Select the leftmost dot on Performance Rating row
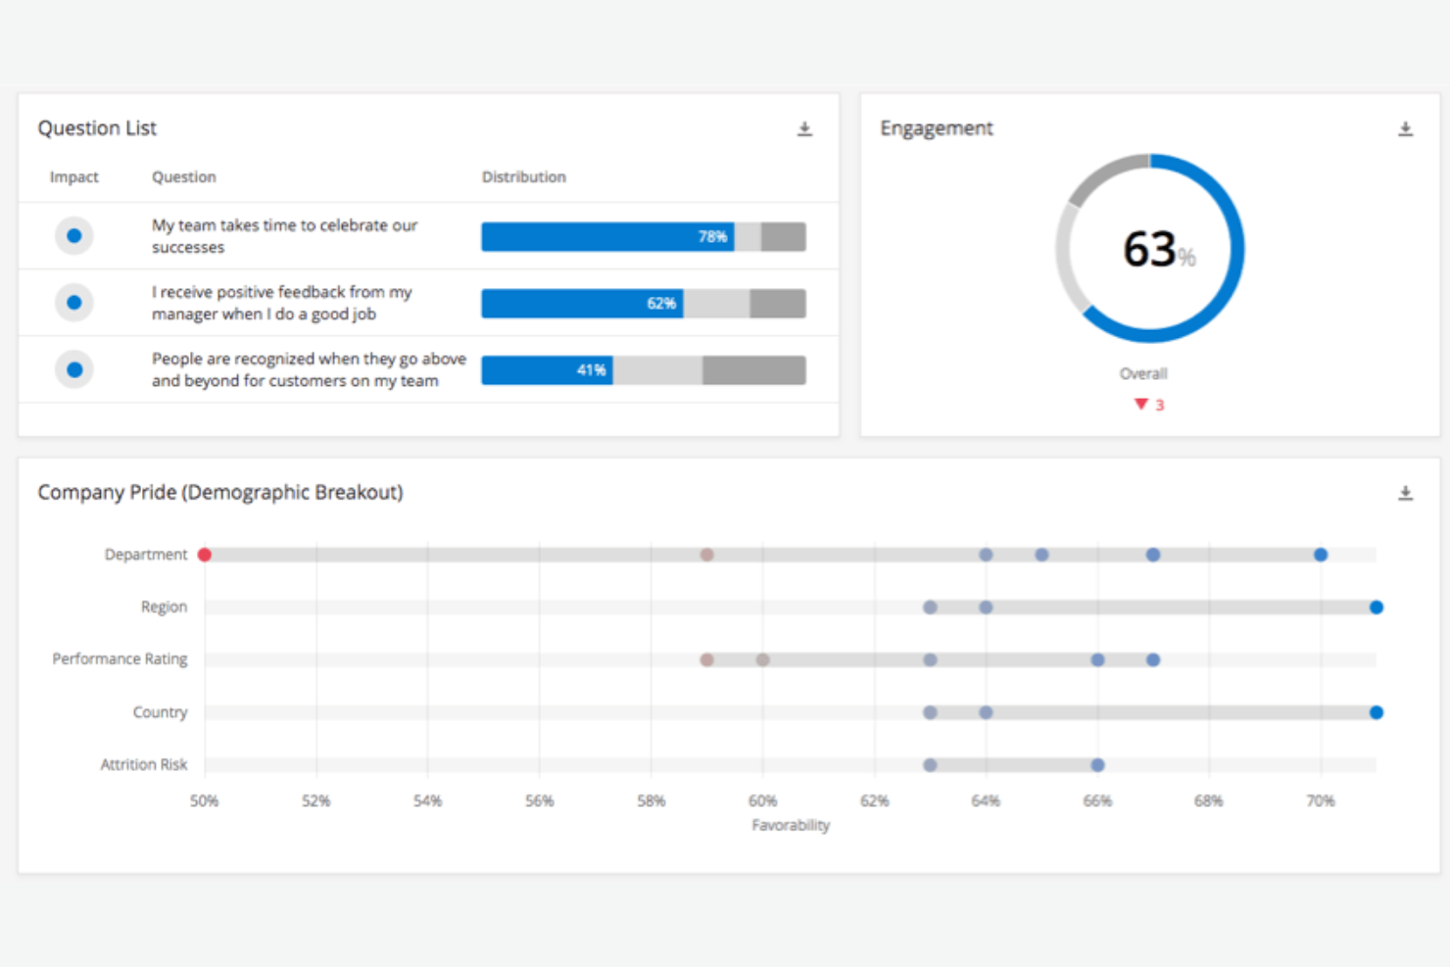Viewport: 1450px width, 967px height. (707, 659)
